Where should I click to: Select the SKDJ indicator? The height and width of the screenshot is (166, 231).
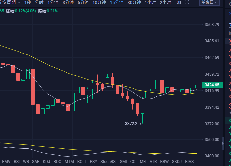pyautogui.click(x=177, y=162)
